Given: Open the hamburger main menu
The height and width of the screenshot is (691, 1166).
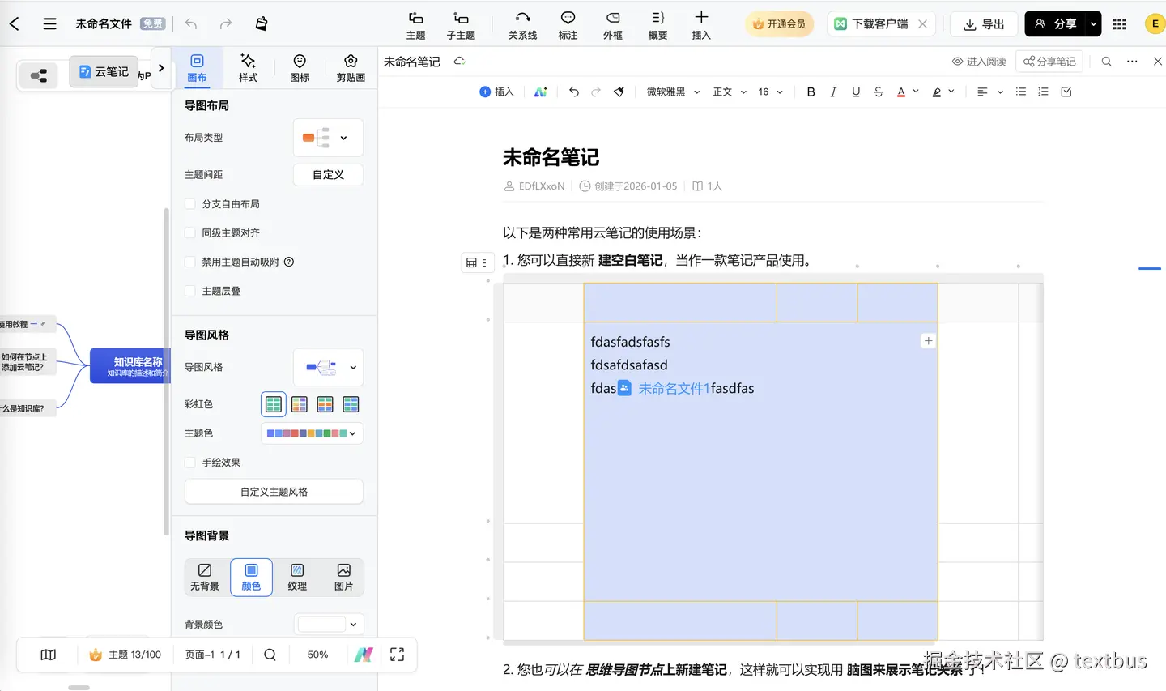Looking at the screenshot, I should tap(49, 23).
